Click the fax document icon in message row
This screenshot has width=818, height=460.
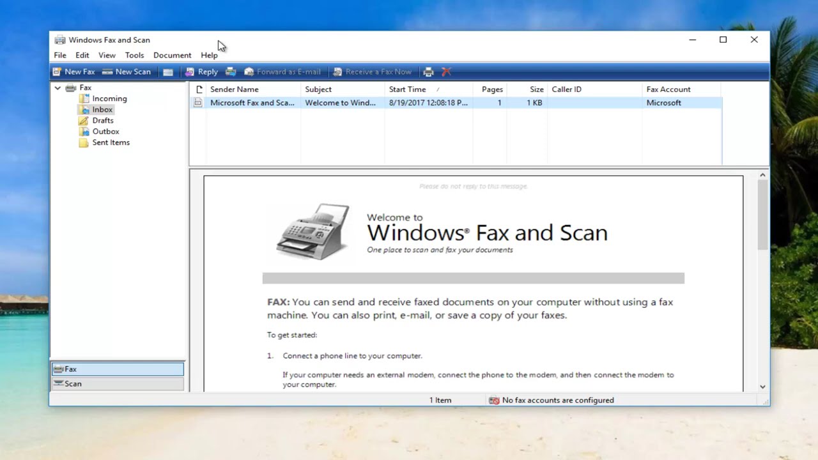tap(198, 102)
